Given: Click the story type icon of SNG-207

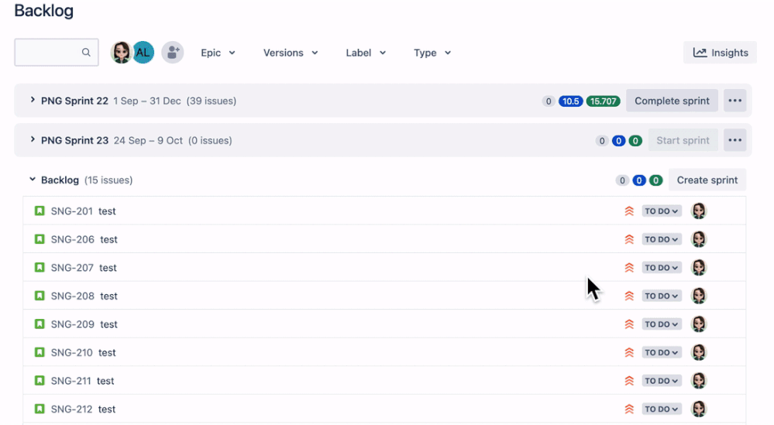Looking at the screenshot, I should [x=40, y=267].
